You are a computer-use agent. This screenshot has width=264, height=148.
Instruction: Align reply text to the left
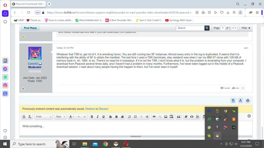pyautogui.click(x=111, y=117)
